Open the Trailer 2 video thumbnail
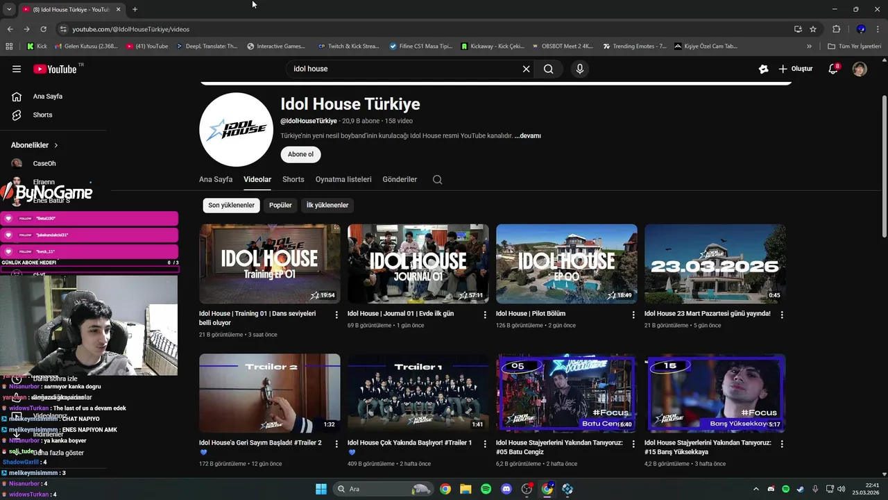The width and height of the screenshot is (888, 500). (270, 393)
